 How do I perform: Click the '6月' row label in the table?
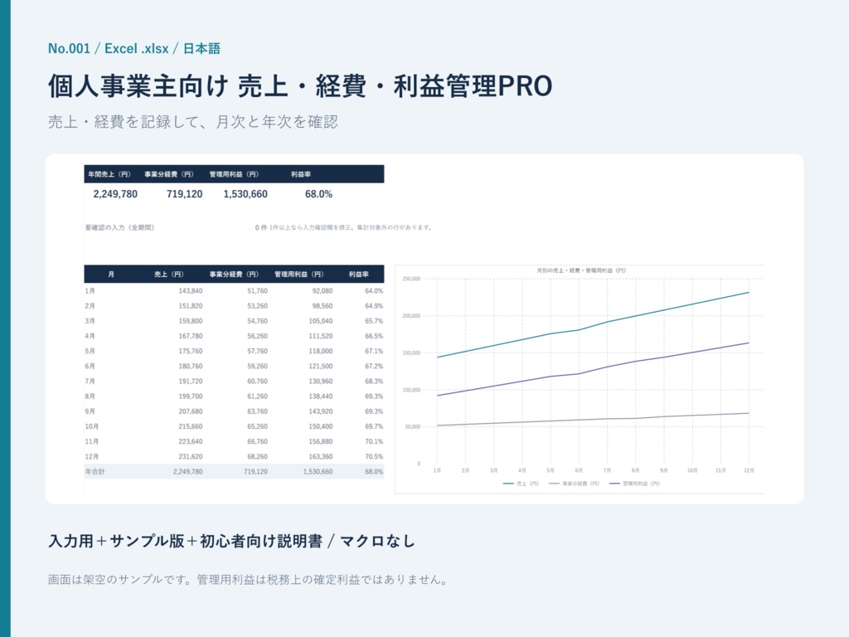point(90,366)
